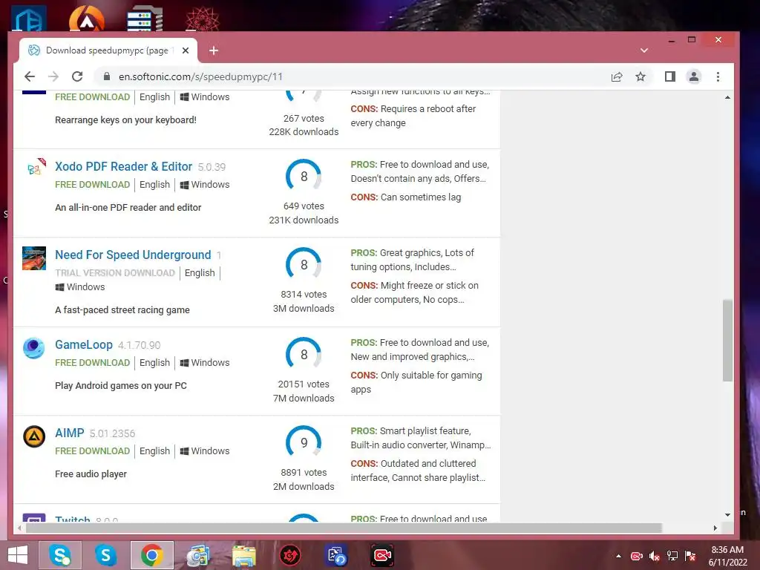Click the GameLoop app icon
The height and width of the screenshot is (570, 760).
pos(34,348)
